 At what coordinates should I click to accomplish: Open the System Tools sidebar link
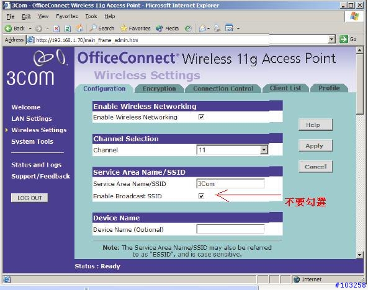[x=32, y=141]
